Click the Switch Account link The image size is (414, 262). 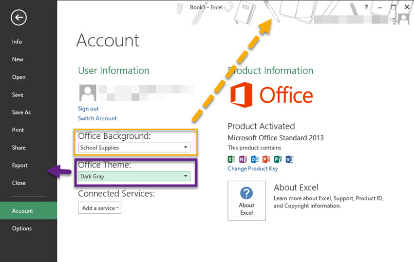pos(97,118)
